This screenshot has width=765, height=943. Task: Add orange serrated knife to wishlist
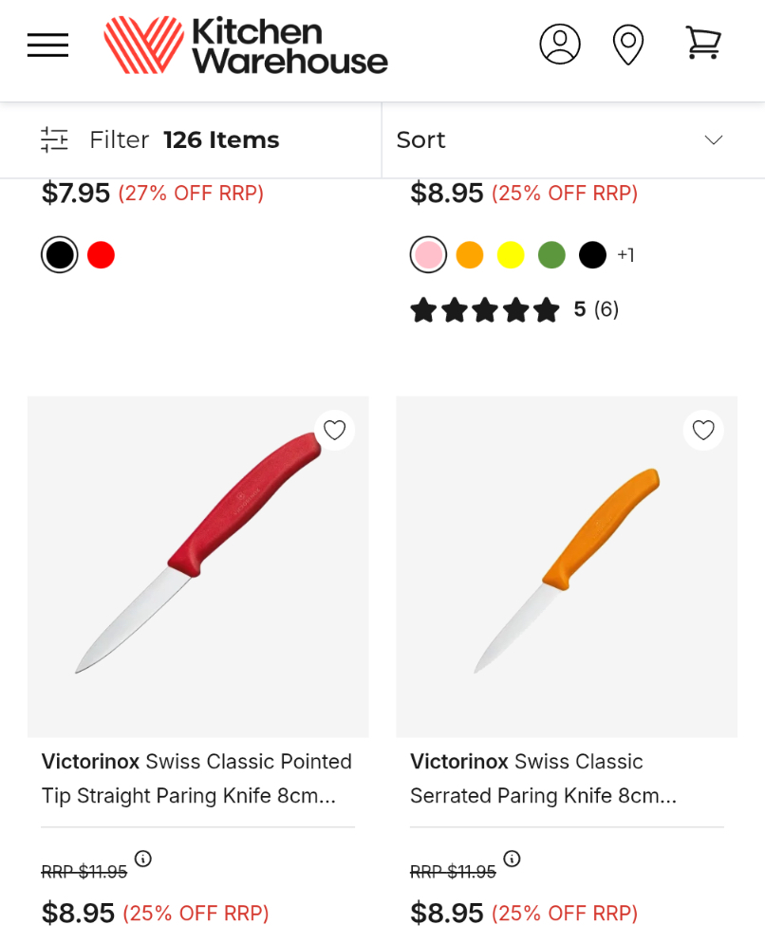tap(702, 430)
